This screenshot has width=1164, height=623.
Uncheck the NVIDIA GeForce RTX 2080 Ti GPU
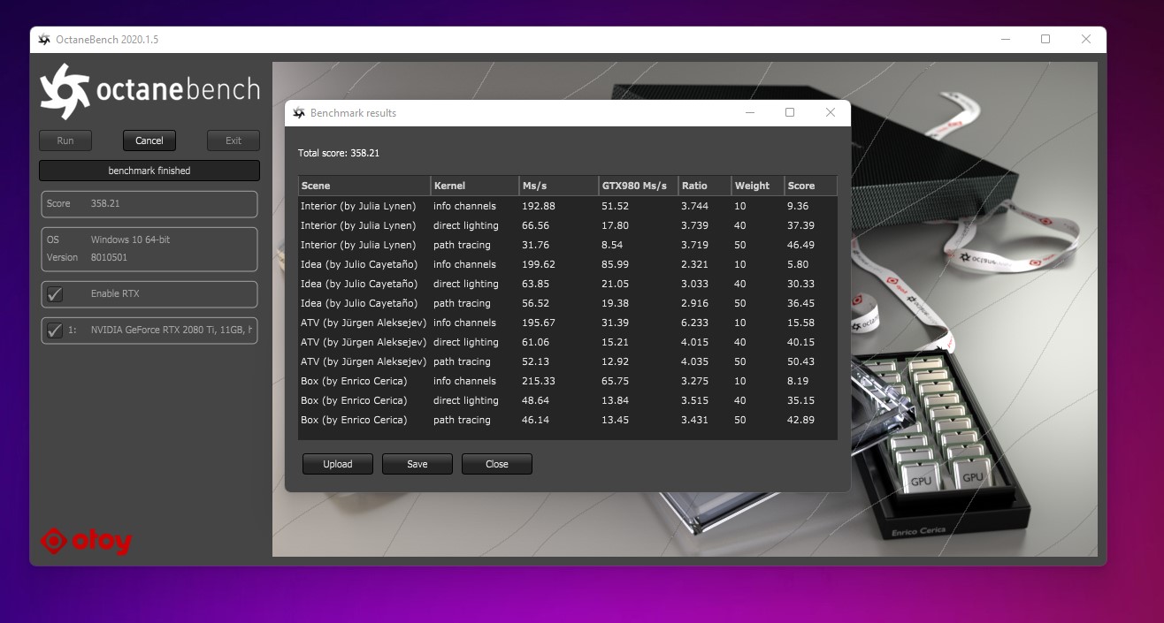55,330
